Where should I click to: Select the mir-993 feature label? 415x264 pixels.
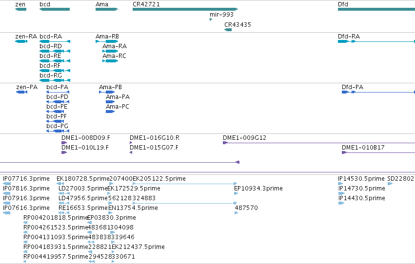coord(221,15)
